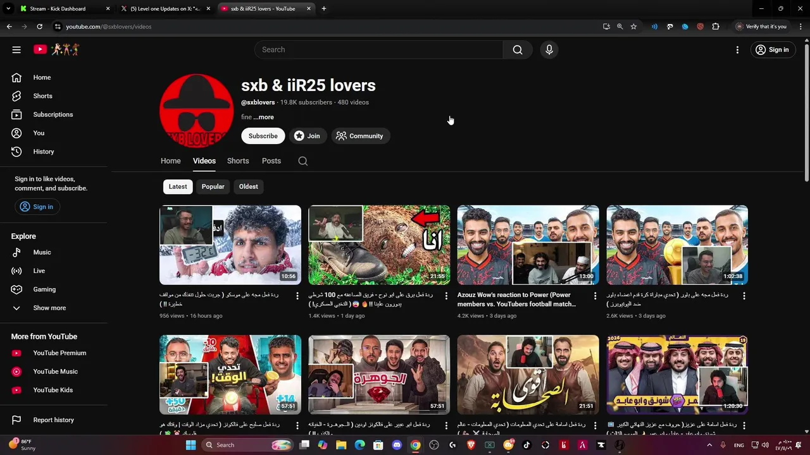810x455 pixels.
Task: Open the 21:51 video thumbnail
Action: [x=528, y=375]
